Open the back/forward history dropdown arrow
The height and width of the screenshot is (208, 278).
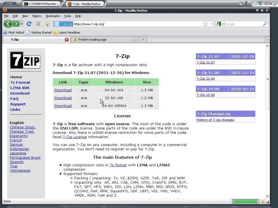(x=21, y=24)
